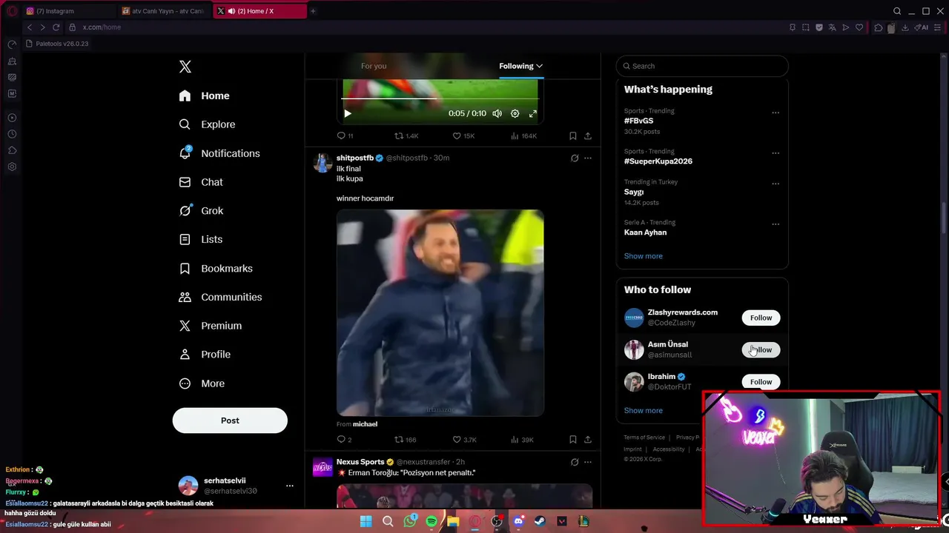Mute the video volume

pyautogui.click(x=497, y=113)
